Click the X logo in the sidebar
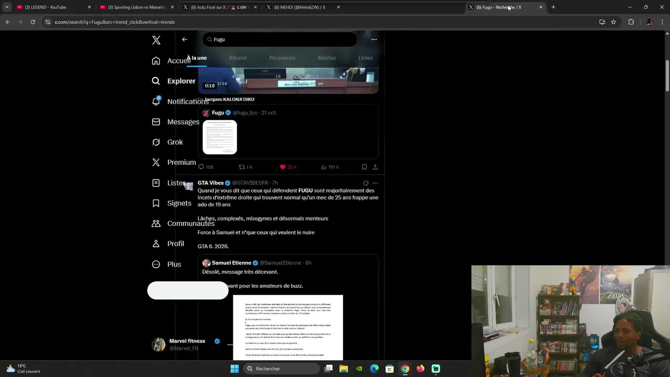This screenshot has height=377, width=670. [x=156, y=40]
